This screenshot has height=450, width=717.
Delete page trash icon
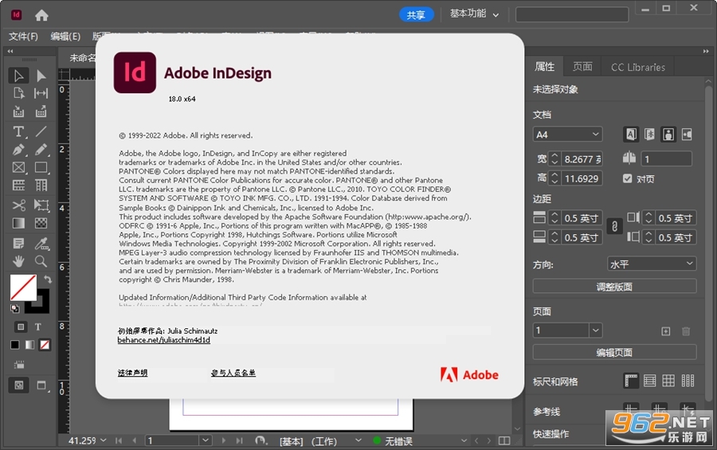click(686, 331)
